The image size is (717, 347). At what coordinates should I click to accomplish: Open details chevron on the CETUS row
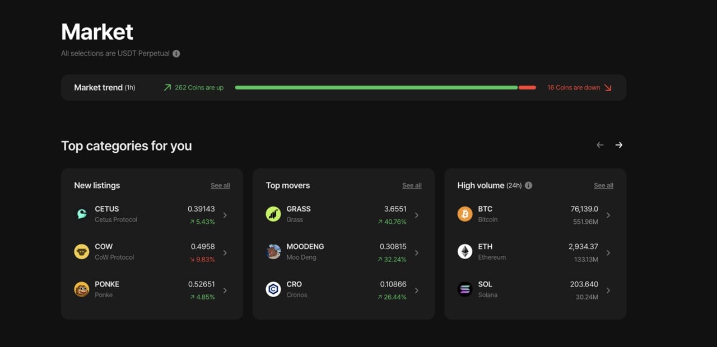pyautogui.click(x=225, y=214)
